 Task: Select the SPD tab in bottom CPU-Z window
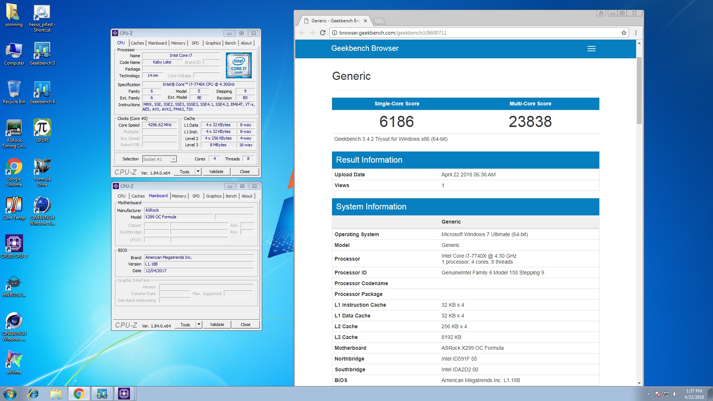pos(196,196)
